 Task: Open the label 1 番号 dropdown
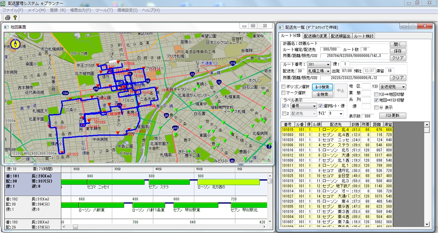pyautogui.click(x=303, y=106)
